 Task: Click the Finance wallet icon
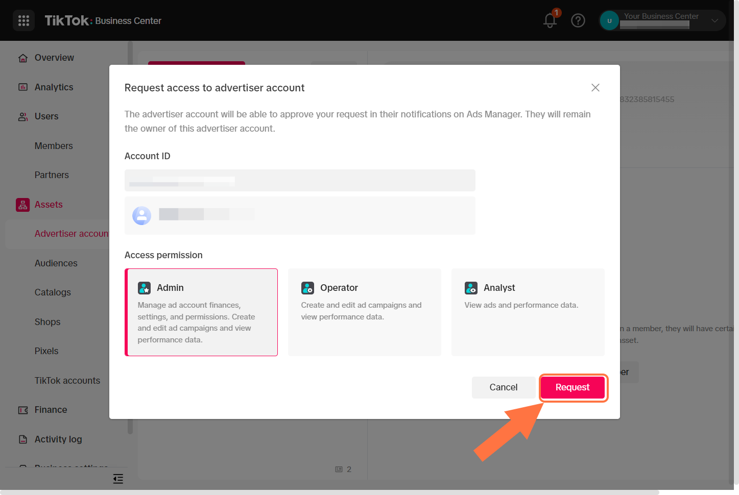23,410
